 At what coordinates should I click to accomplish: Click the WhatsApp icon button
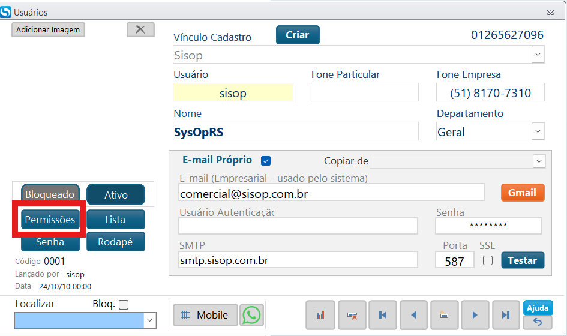click(252, 315)
